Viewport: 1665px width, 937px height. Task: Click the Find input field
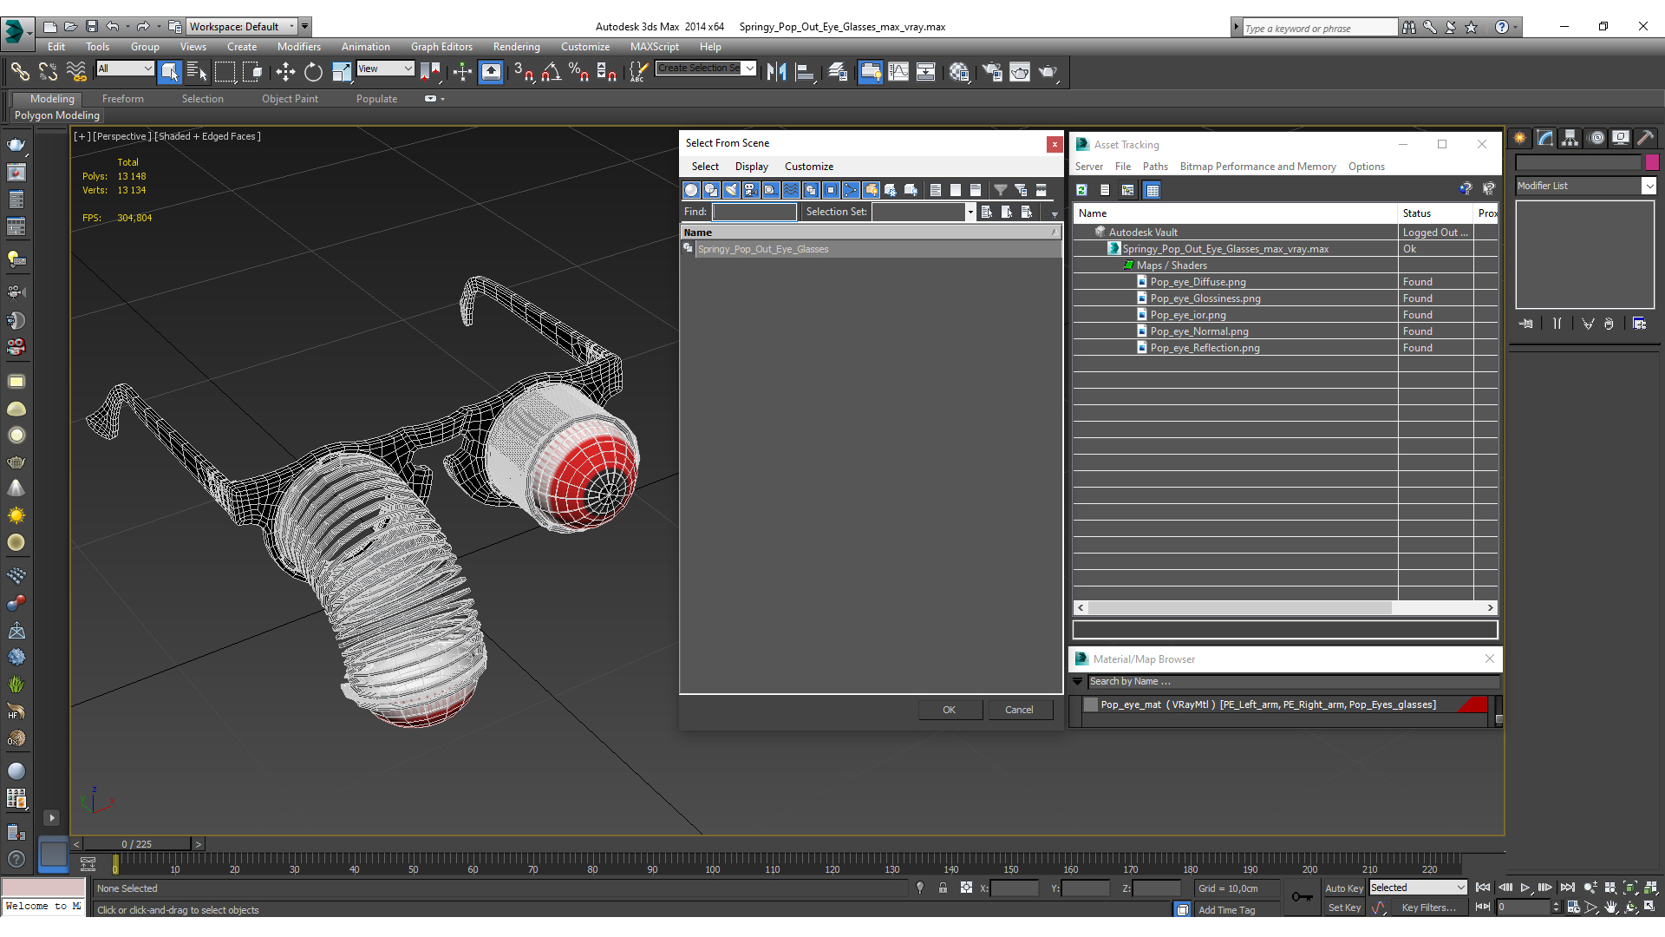tap(754, 212)
